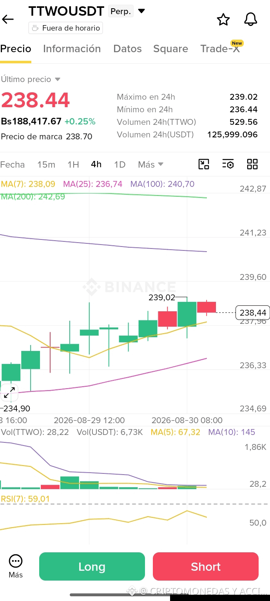
Task: Tap the Bs188,417.67 converted price
Action: pos(31,121)
